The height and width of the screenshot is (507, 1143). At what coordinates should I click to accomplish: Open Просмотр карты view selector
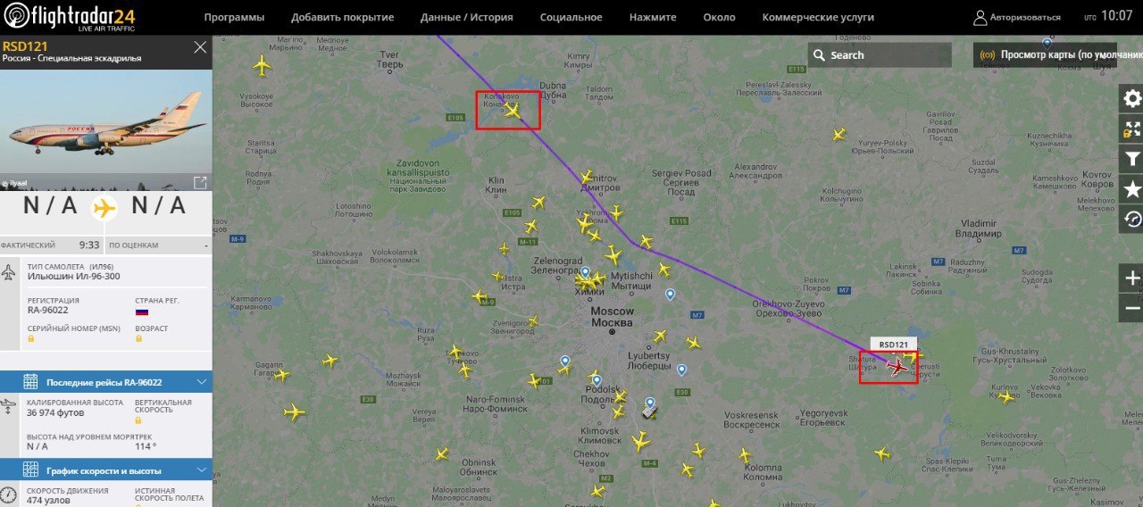tap(1045, 55)
